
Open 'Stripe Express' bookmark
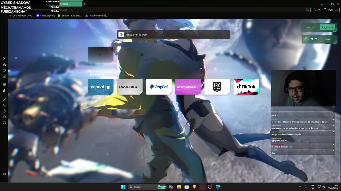[46, 16]
